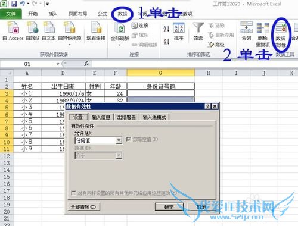Open the 高级 advanced filter item
Image resolution: width=298 pixels, height=226 pixels.
point(216,45)
